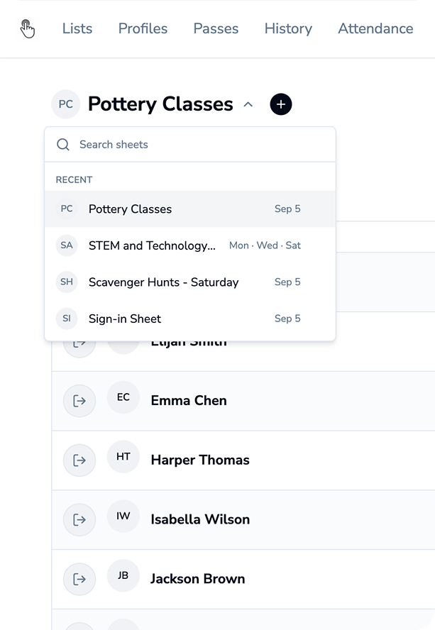Select Pottery Classes in recent list

pyautogui.click(x=190, y=209)
